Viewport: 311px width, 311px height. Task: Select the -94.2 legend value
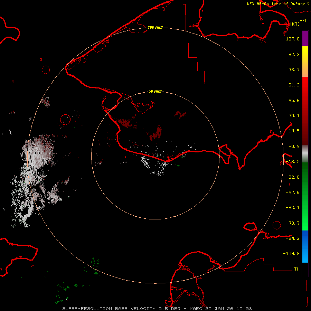(293, 238)
